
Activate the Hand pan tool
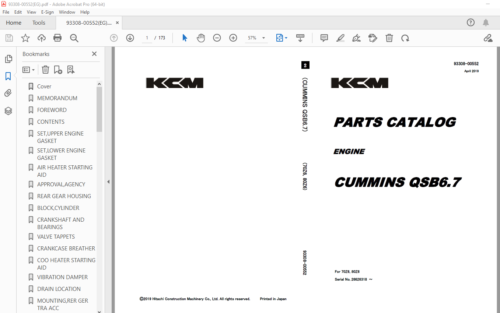201,38
